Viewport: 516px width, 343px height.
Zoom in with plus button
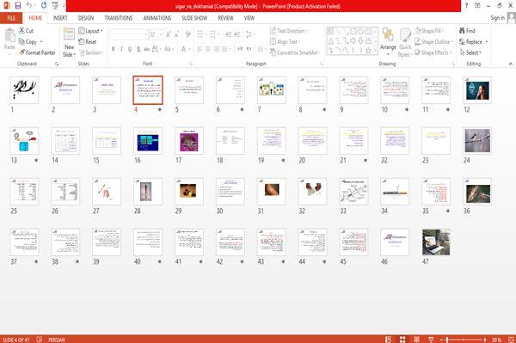pos(485,340)
